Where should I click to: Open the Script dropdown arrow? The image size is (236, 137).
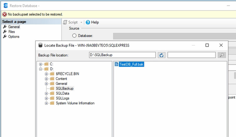click(81, 22)
